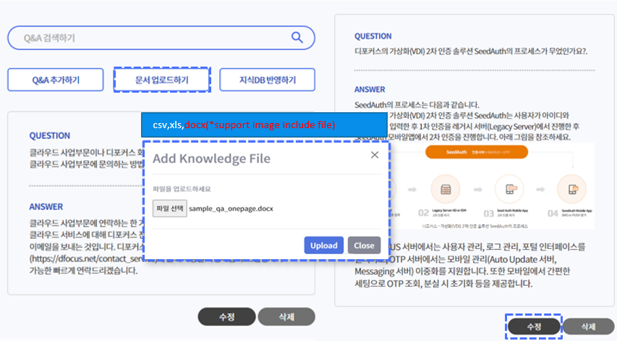Click the blue Upload button
Viewport: 617px width, 341px height.
324,245
